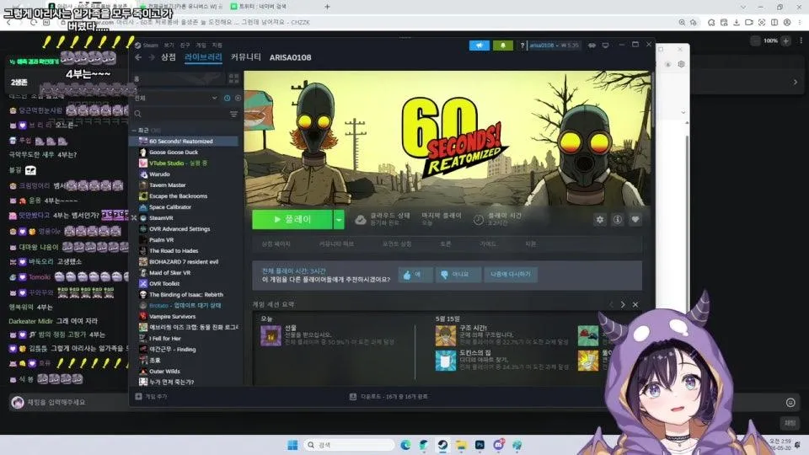
Task: Toggle ready-to-play filter icon
Action: coord(238,98)
